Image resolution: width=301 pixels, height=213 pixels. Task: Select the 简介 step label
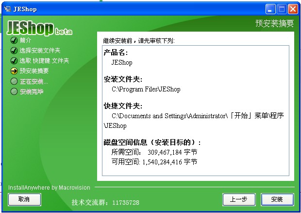tap(25, 40)
